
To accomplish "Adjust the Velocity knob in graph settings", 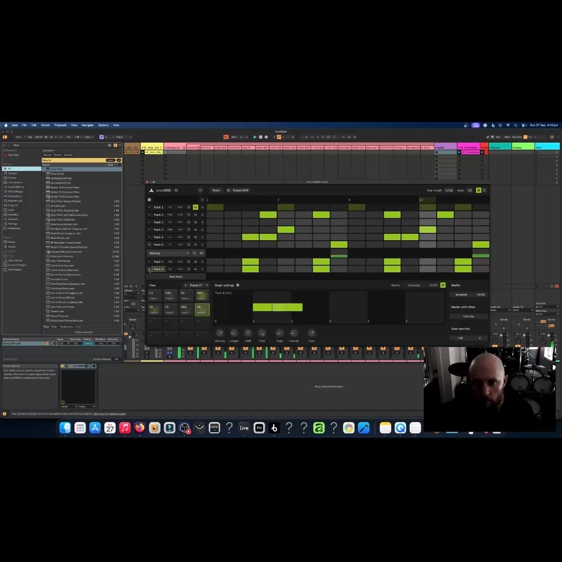I will tap(220, 333).
